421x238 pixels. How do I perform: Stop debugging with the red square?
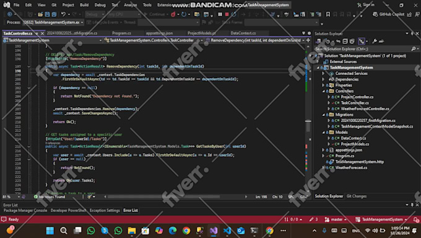pyautogui.click(x=227, y=14)
